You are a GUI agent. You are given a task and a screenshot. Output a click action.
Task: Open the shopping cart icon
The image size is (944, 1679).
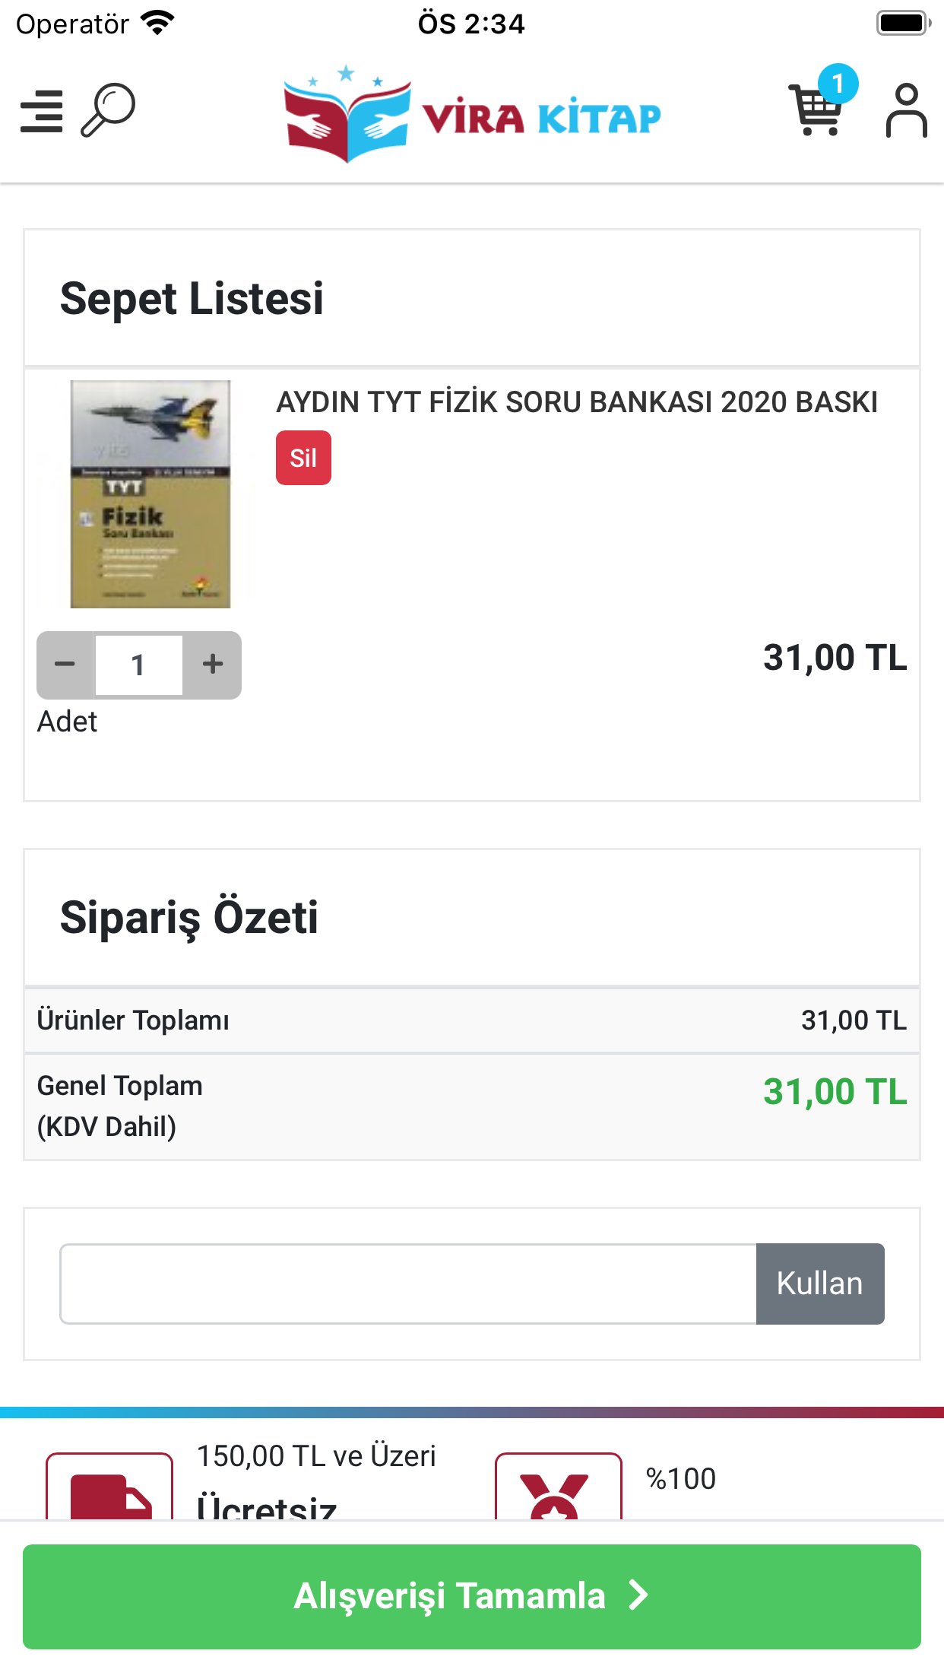click(815, 113)
